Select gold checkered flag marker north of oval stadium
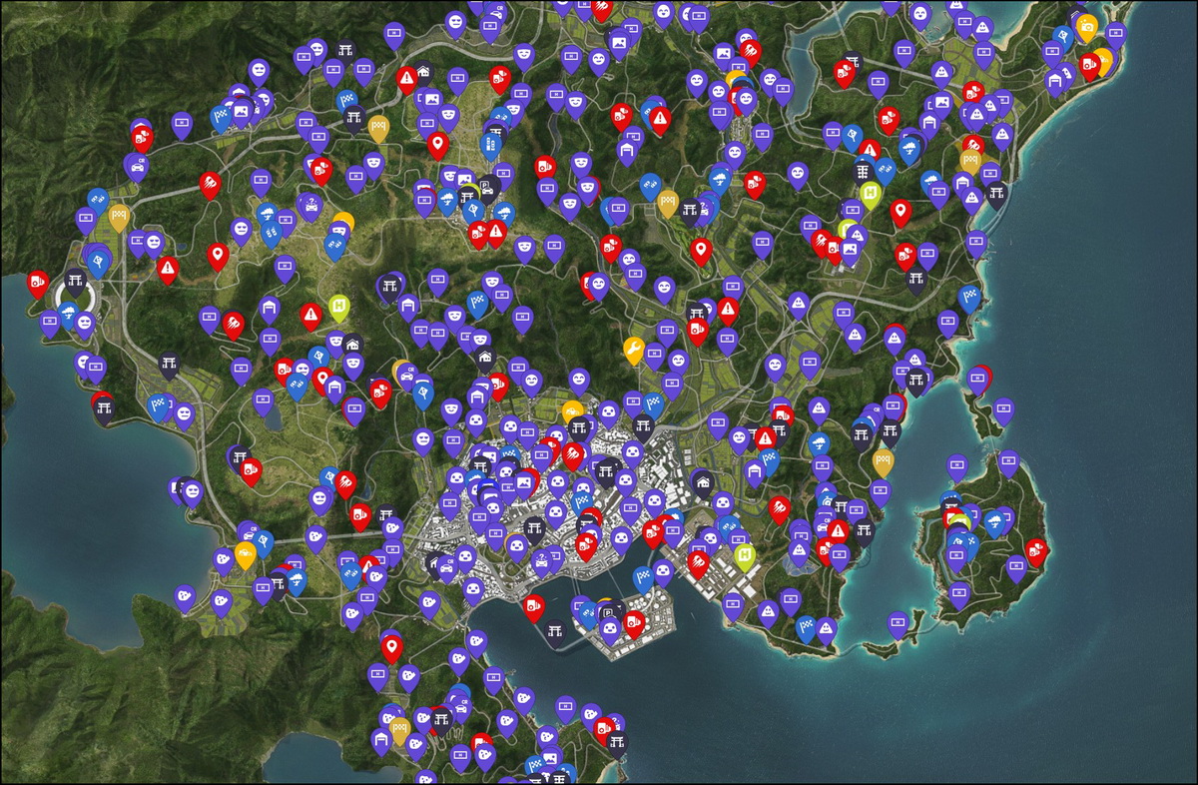This screenshot has width=1198, height=785. point(119,216)
